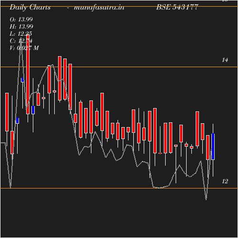Select the 'Daily Charts' title text
The height and width of the screenshot is (238, 238).
(30, 7)
